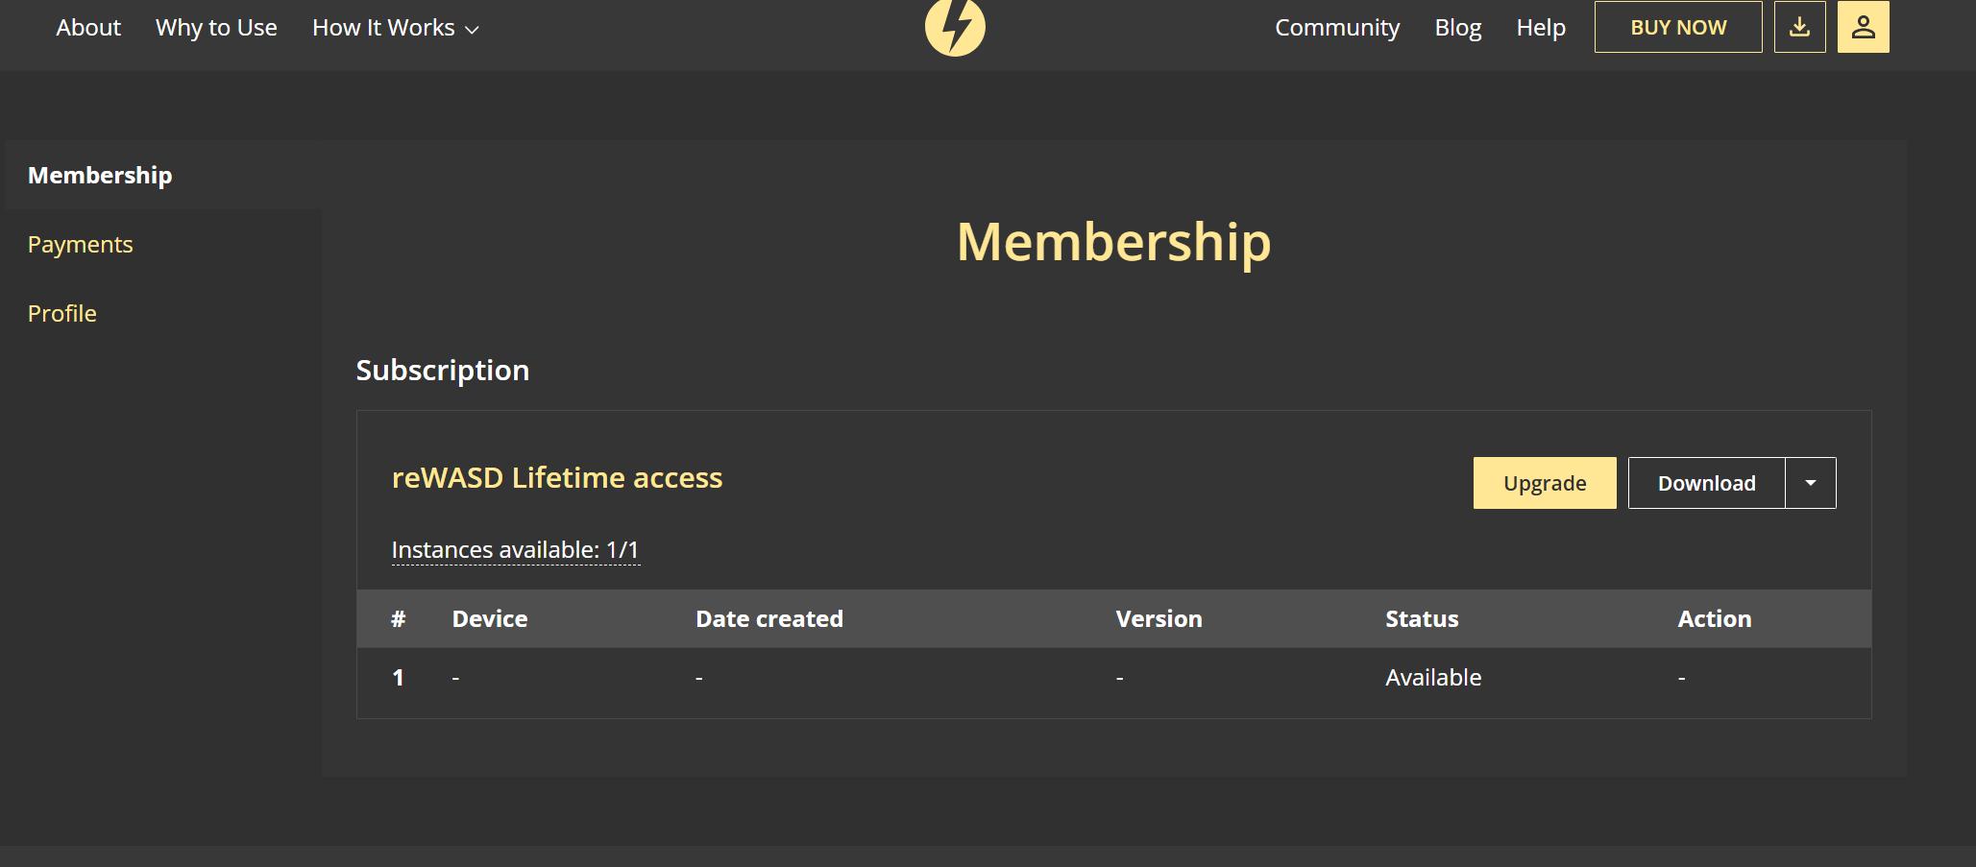This screenshot has height=867, width=1976.
Task: Click the Instances available 1/1 text
Action: 515,550
